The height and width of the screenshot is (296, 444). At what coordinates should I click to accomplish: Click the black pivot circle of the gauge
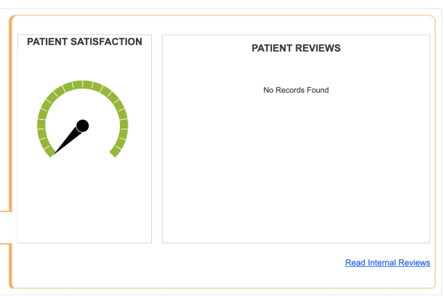click(83, 125)
